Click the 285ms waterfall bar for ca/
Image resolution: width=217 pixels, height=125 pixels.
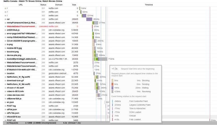coord(89,19)
